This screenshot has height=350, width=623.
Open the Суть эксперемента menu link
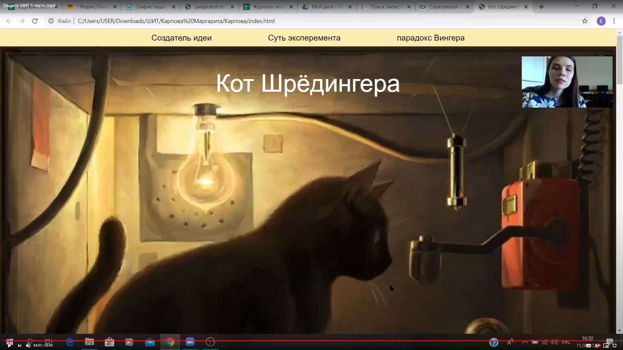304,38
